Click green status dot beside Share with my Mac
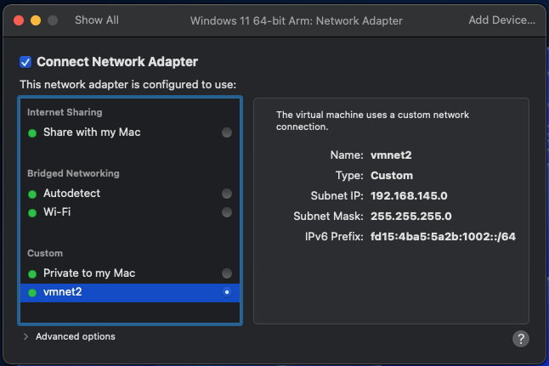 pyautogui.click(x=32, y=133)
